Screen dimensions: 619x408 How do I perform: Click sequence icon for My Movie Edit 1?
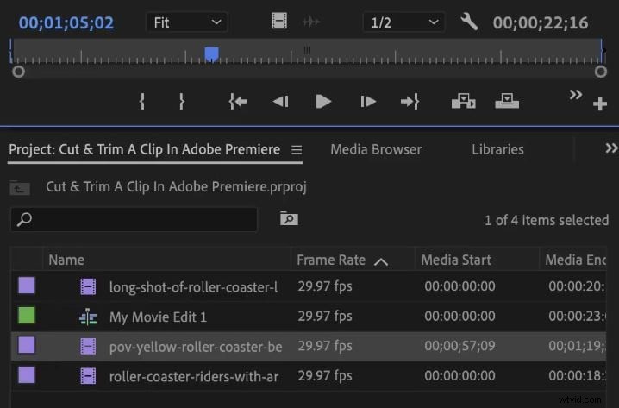88,317
